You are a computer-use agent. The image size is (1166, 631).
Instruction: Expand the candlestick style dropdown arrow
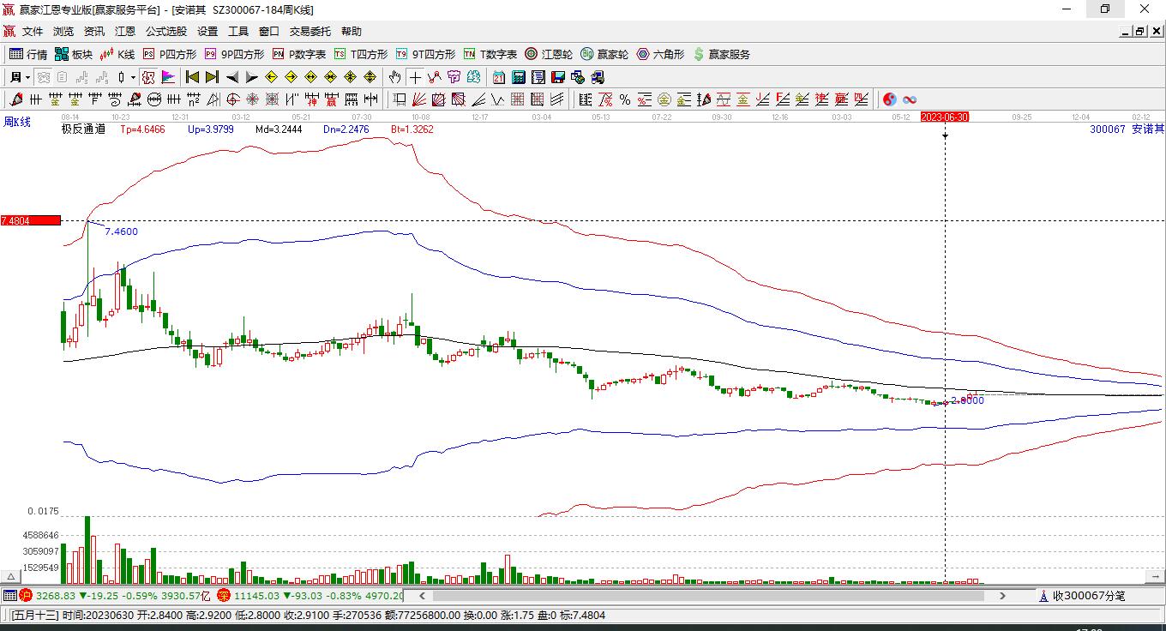click(x=133, y=77)
